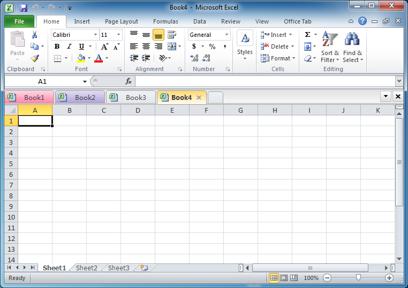
Task: Open Sort & Filter tool
Action: (330, 47)
